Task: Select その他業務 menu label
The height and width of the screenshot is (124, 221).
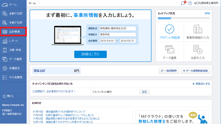Action: (x=16, y=77)
